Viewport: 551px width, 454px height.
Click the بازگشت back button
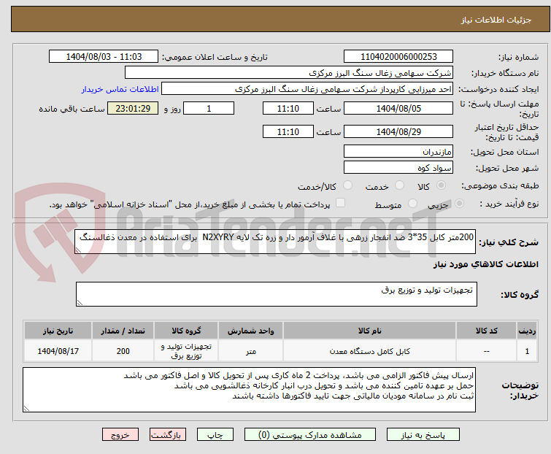point(168,435)
